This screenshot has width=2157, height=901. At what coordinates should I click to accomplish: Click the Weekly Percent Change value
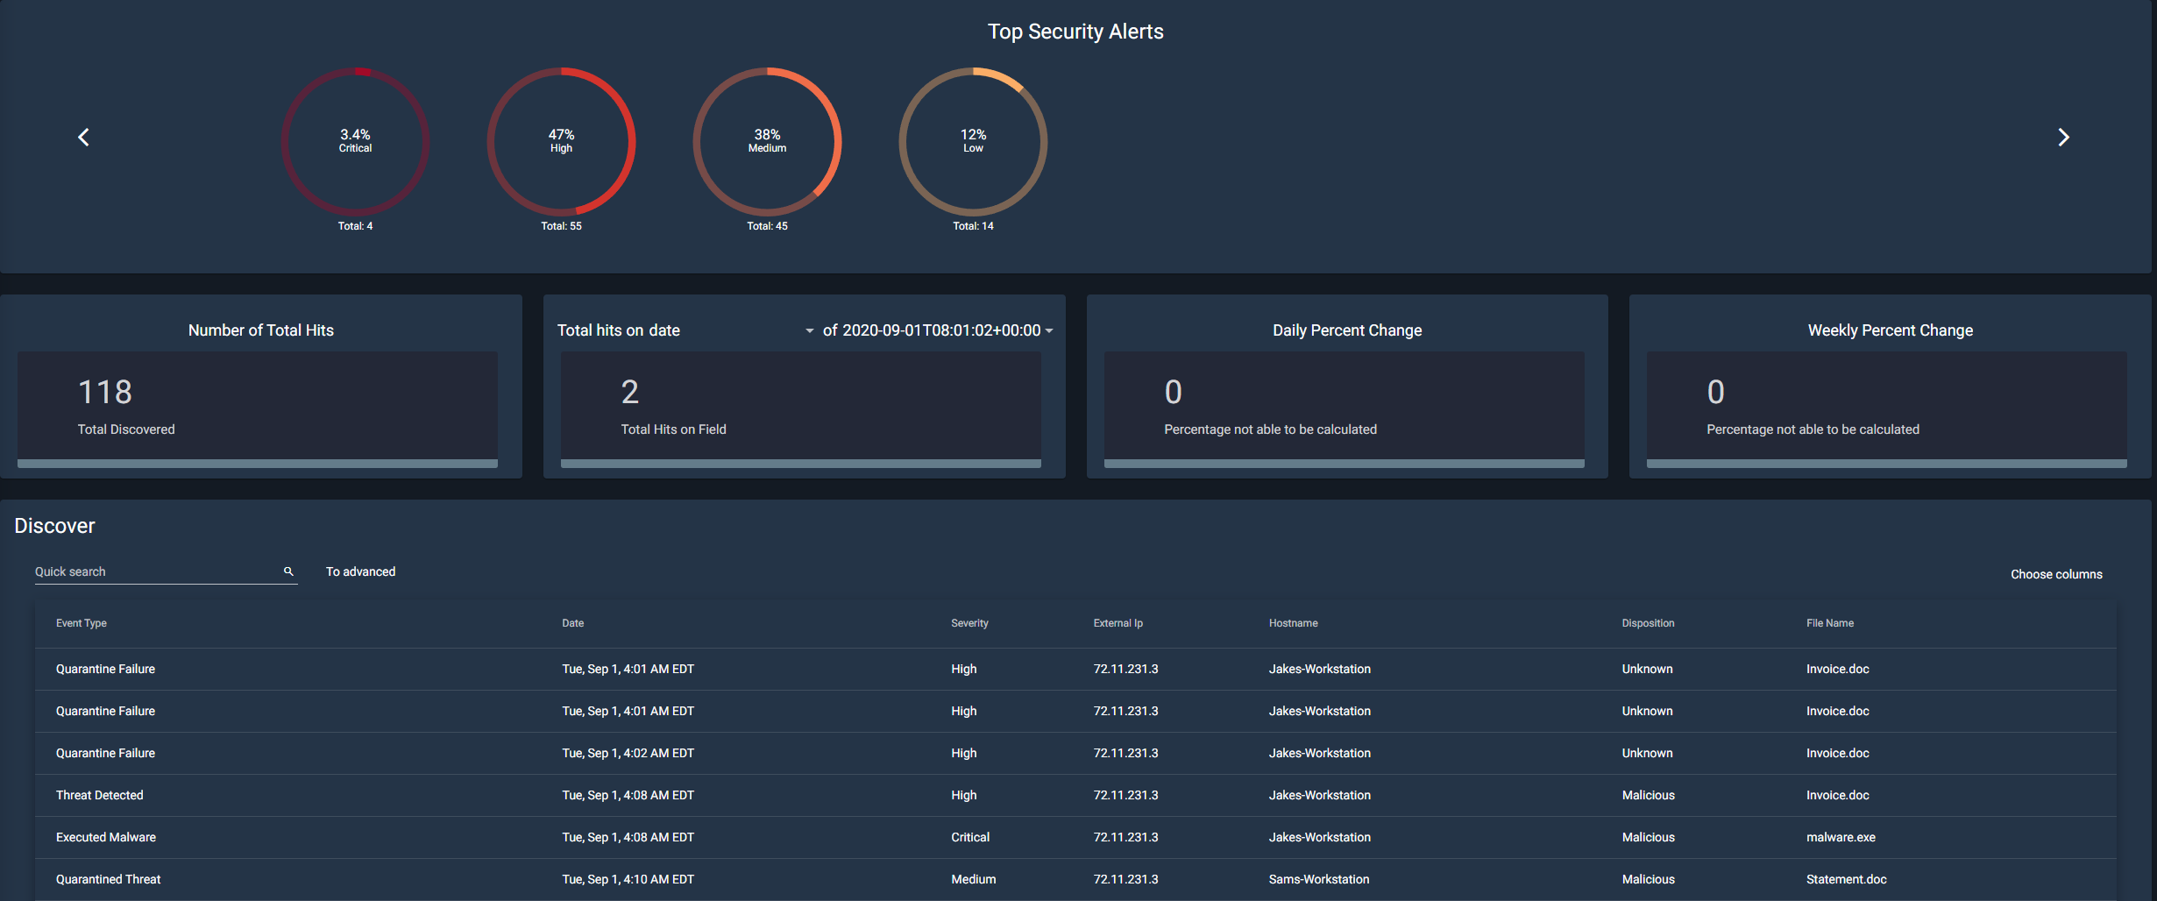point(1715,392)
